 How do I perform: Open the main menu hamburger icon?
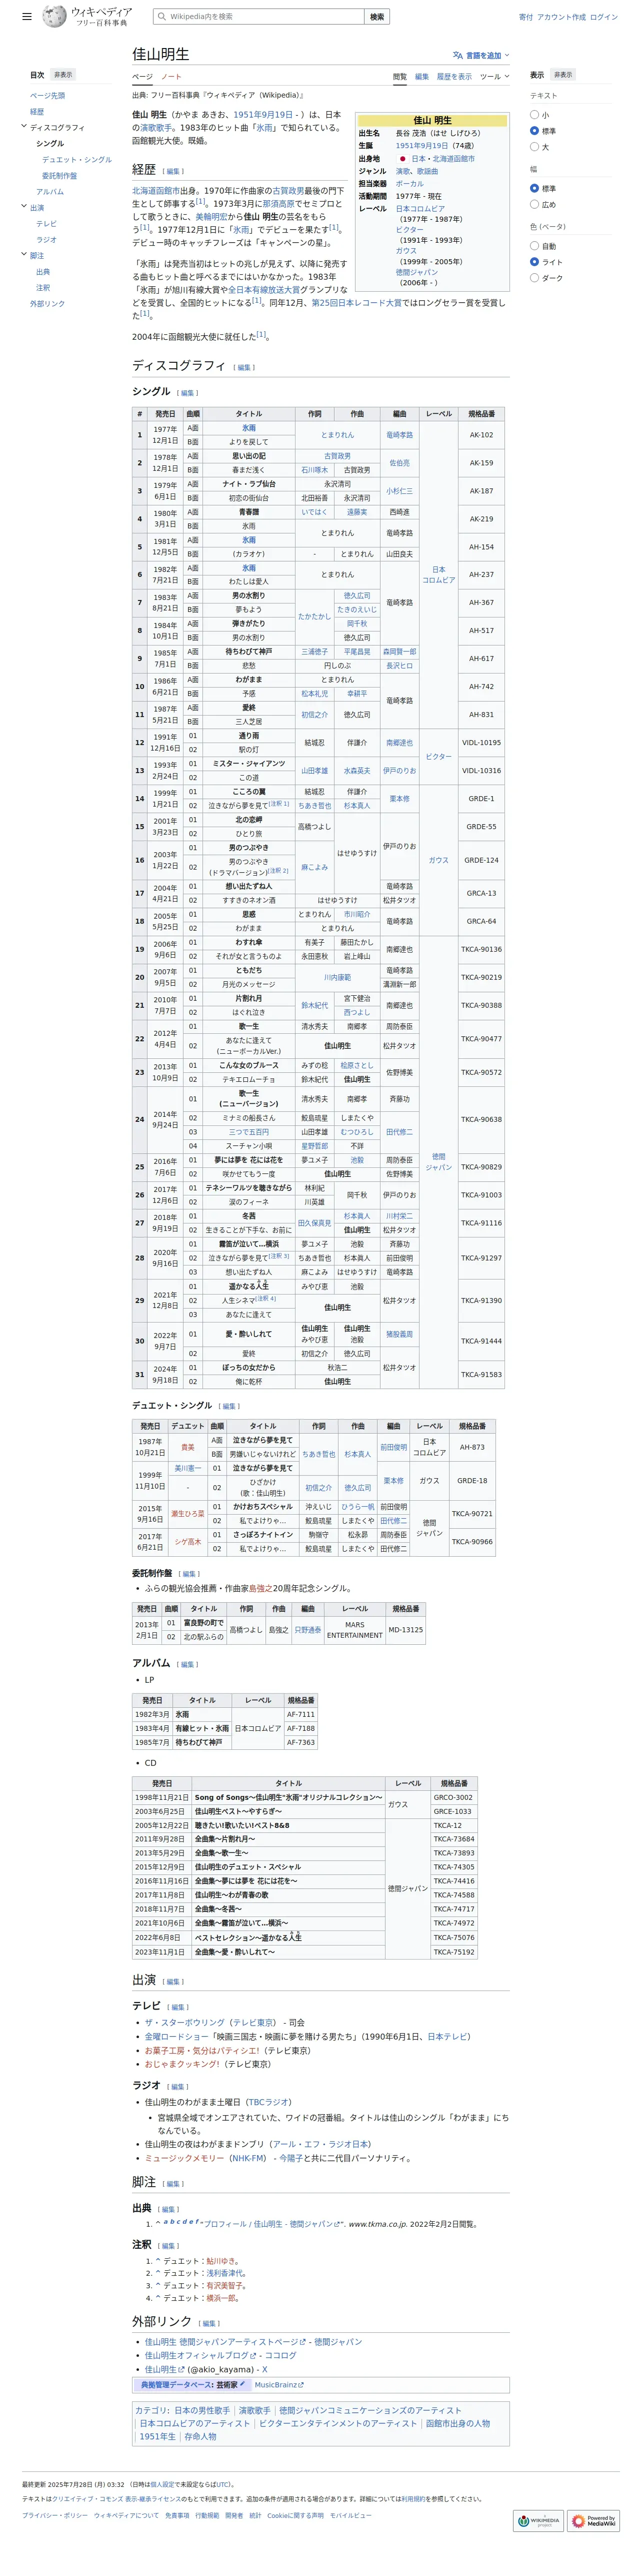pos(27,17)
